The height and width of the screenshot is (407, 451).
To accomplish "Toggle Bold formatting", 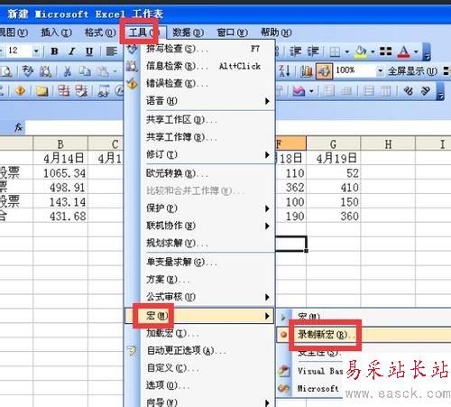I will [54, 51].
